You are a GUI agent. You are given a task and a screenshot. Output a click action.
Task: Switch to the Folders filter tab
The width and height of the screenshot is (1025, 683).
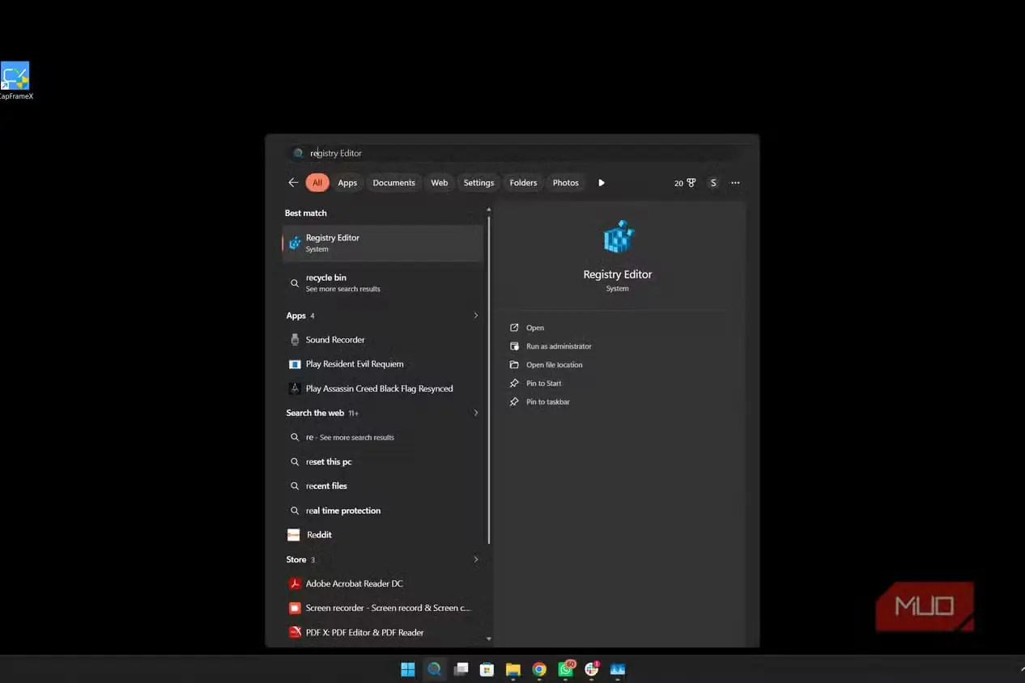click(x=523, y=183)
